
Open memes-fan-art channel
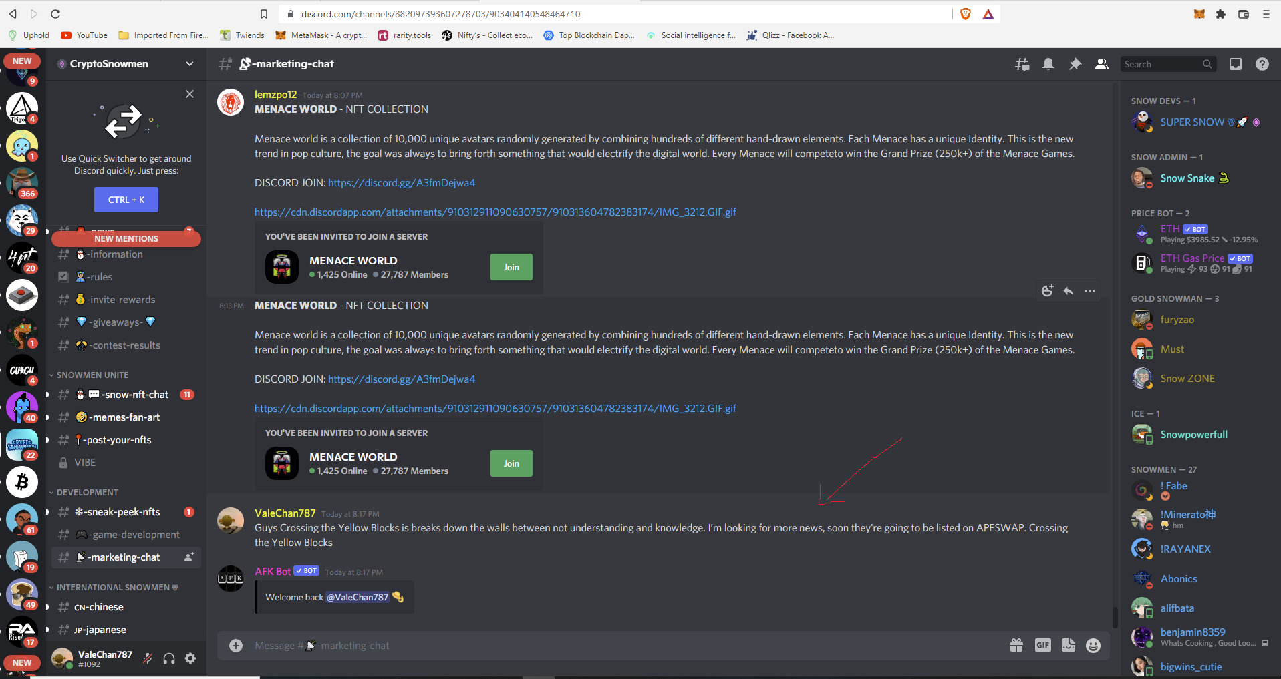[x=126, y=417]
